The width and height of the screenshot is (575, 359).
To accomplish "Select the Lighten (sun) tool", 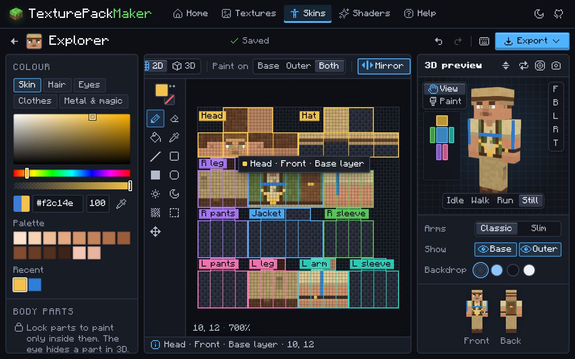I will click(x=155, y=194).
